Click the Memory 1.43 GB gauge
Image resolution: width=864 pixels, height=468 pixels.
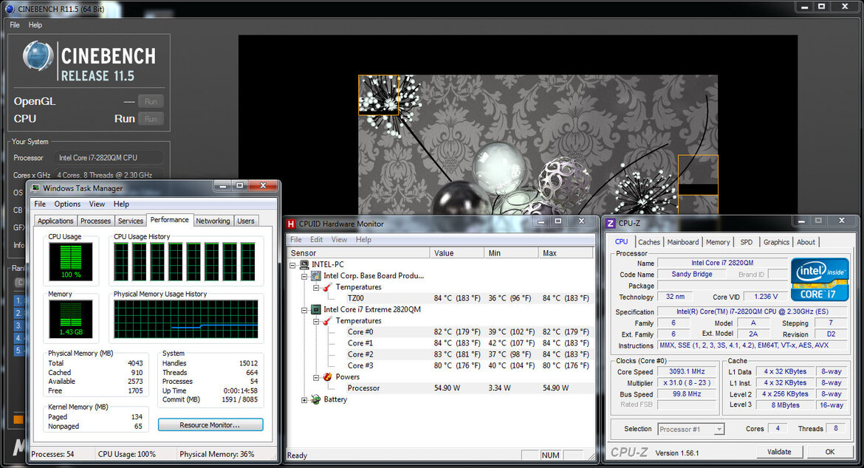pos(71,319)
